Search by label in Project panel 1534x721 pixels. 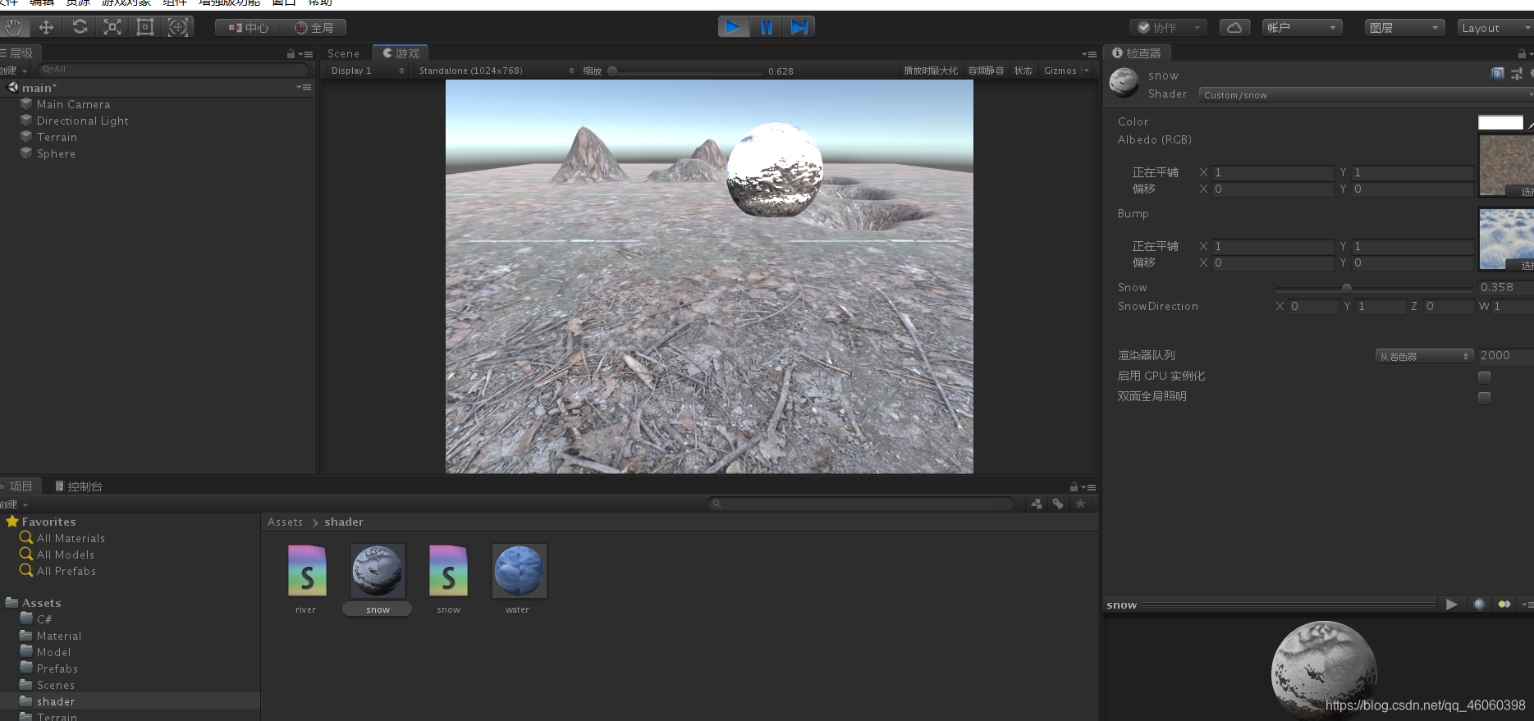click(1058, 504)
